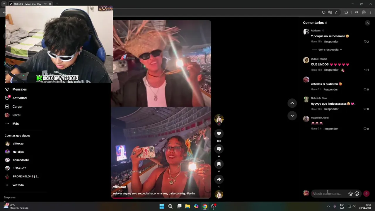
Task: Go to the next video arrow
Action: [x=292, y=116]
